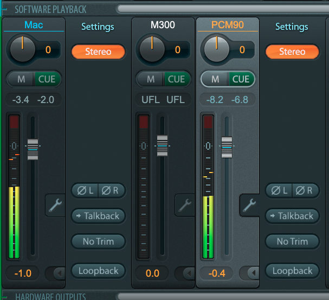This screenshot has width=329, height=300.
Task: Click the Mac channel level meter
Action: (14, 187)
